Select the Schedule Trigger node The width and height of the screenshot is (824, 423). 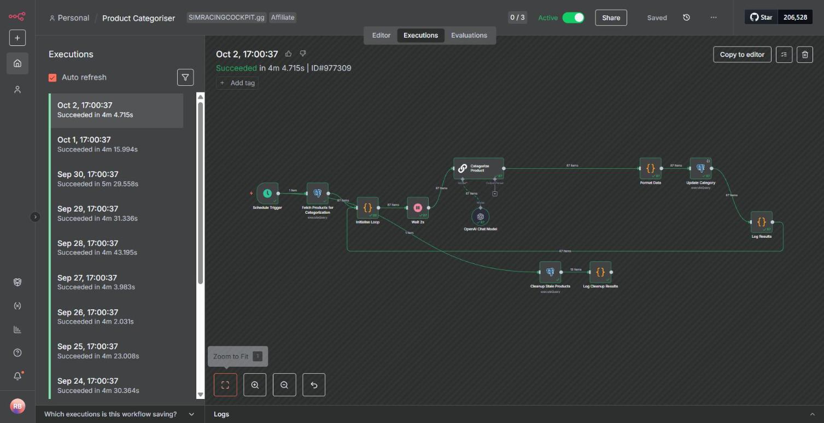pos(267,193)
